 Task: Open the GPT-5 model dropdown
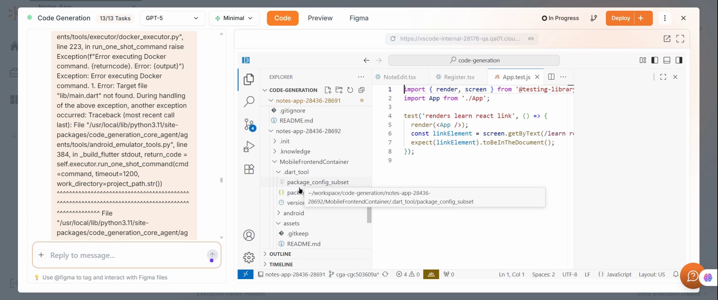(172, 18)
